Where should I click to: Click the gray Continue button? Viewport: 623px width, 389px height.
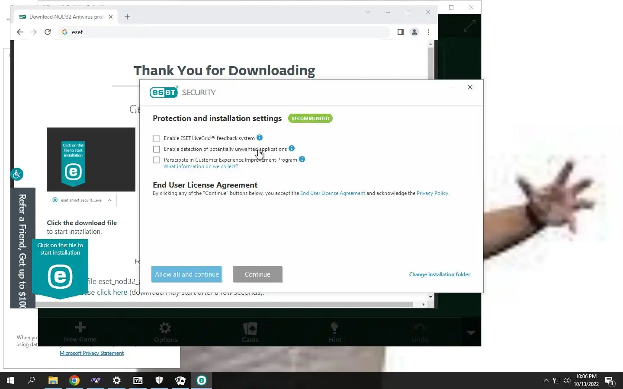click(257, 274)
